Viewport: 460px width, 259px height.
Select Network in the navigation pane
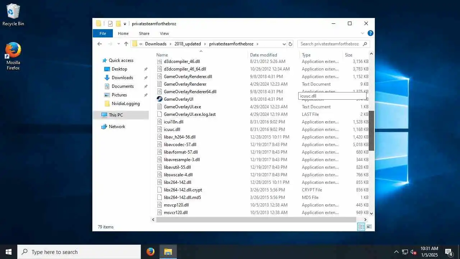[117, 127]
